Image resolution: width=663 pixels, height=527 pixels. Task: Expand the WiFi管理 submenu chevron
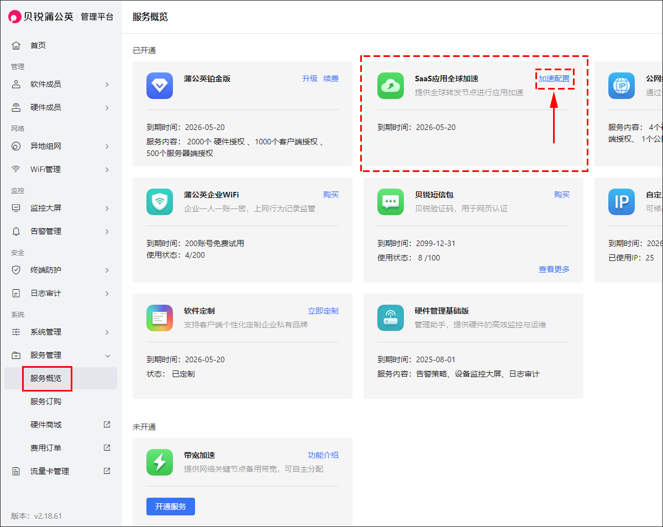(107, 169)
